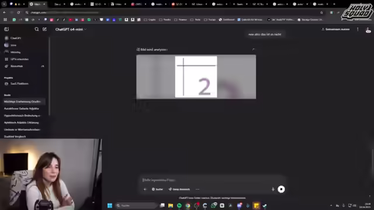Open the yellow sticky notes taskbar app
Viewport: 374px width, 210px height.
tap(256, 205)
